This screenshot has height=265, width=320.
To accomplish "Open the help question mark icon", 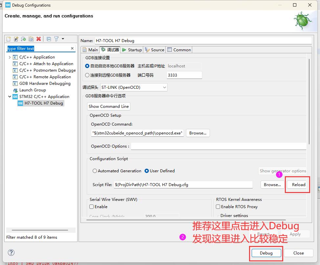I will tap(11, 253).
